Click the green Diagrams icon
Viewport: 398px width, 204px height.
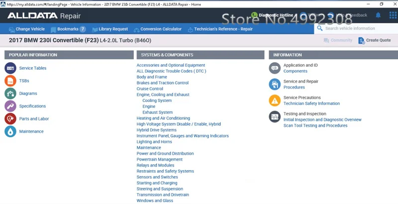[x=10, y=94]
